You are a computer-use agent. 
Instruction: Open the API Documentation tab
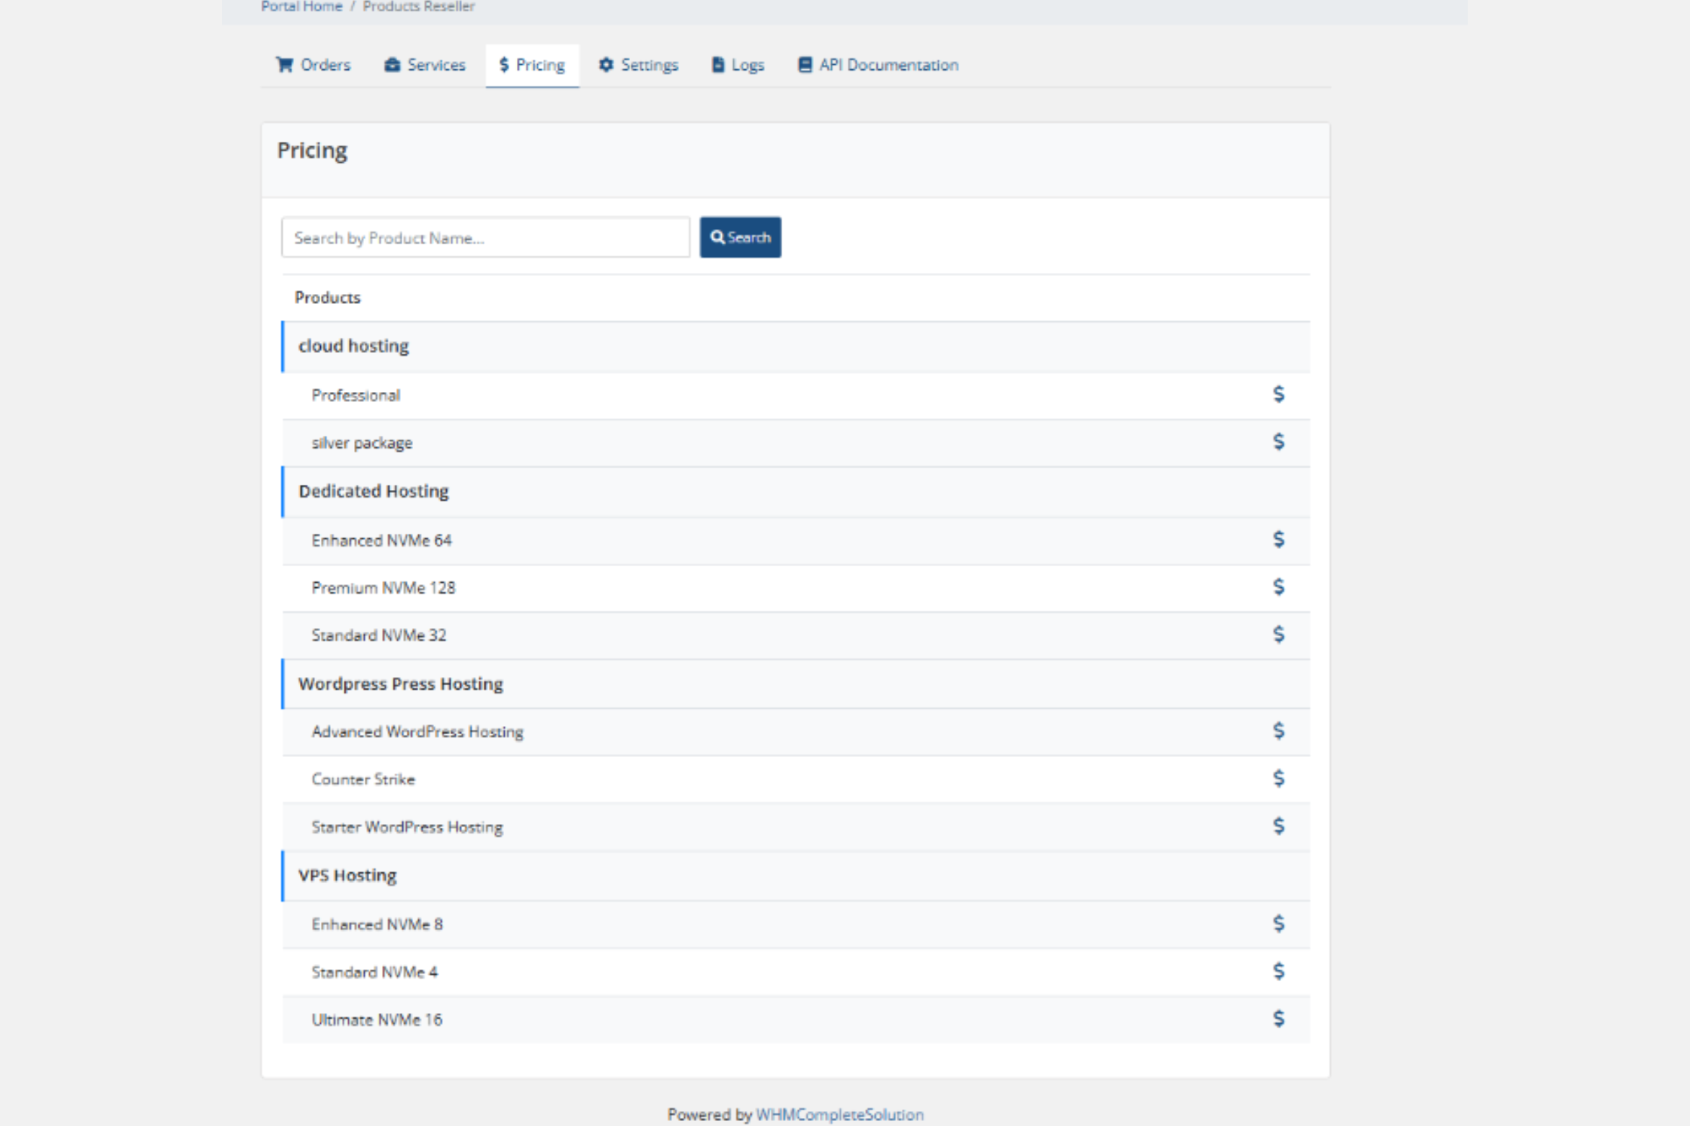(877, 65)
